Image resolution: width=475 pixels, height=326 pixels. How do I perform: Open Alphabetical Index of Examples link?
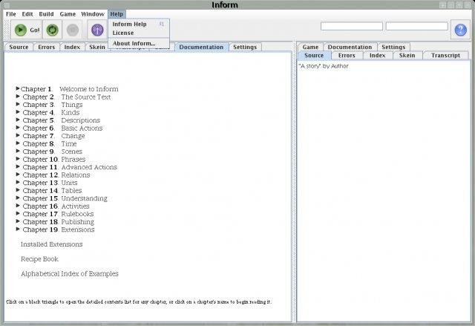point(70,274)
